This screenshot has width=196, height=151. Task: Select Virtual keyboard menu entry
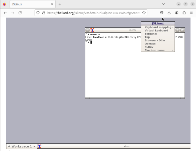coord(158,31)
